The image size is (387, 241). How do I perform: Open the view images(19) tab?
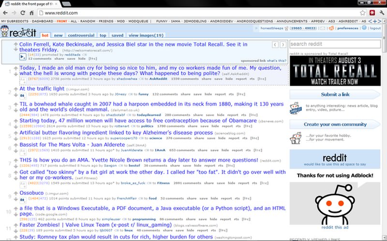click(146, 35)
